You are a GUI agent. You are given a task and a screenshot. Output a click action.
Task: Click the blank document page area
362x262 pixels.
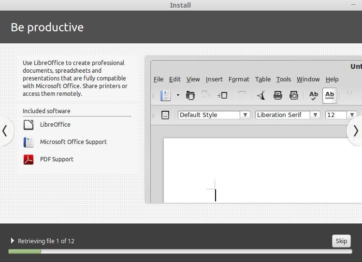pyautogui.click(x=263, y=170)
